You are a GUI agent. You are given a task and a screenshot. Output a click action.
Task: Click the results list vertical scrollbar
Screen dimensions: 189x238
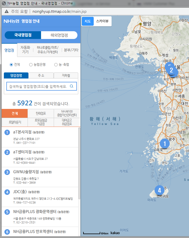click(79, 163)
